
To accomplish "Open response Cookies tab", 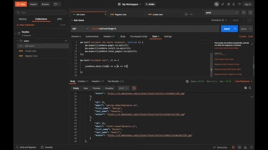I will point(83,82).
